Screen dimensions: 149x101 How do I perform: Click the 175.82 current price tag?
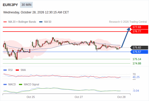tap(139, 47)
